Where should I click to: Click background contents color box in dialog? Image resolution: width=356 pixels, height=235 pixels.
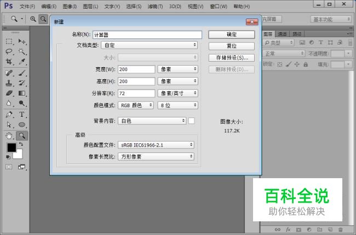pos(191,121)
